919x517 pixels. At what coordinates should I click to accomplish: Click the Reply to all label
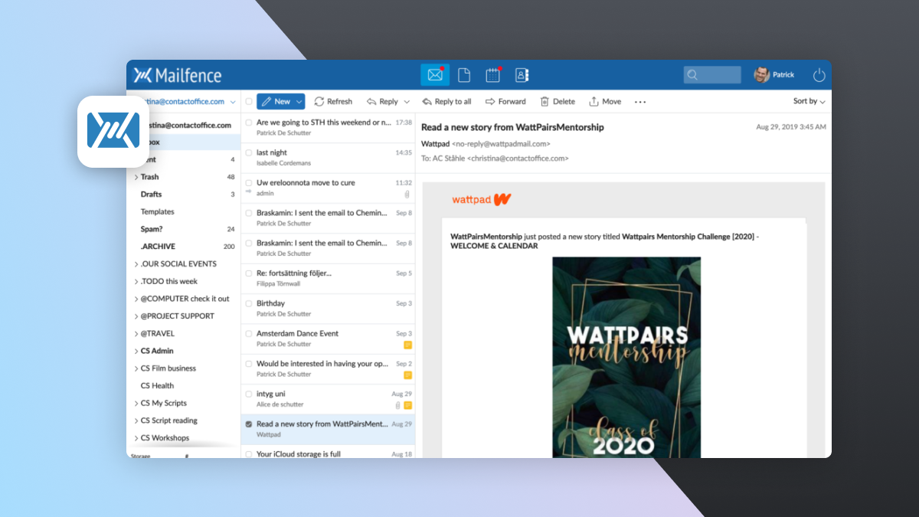coord(453,101)
